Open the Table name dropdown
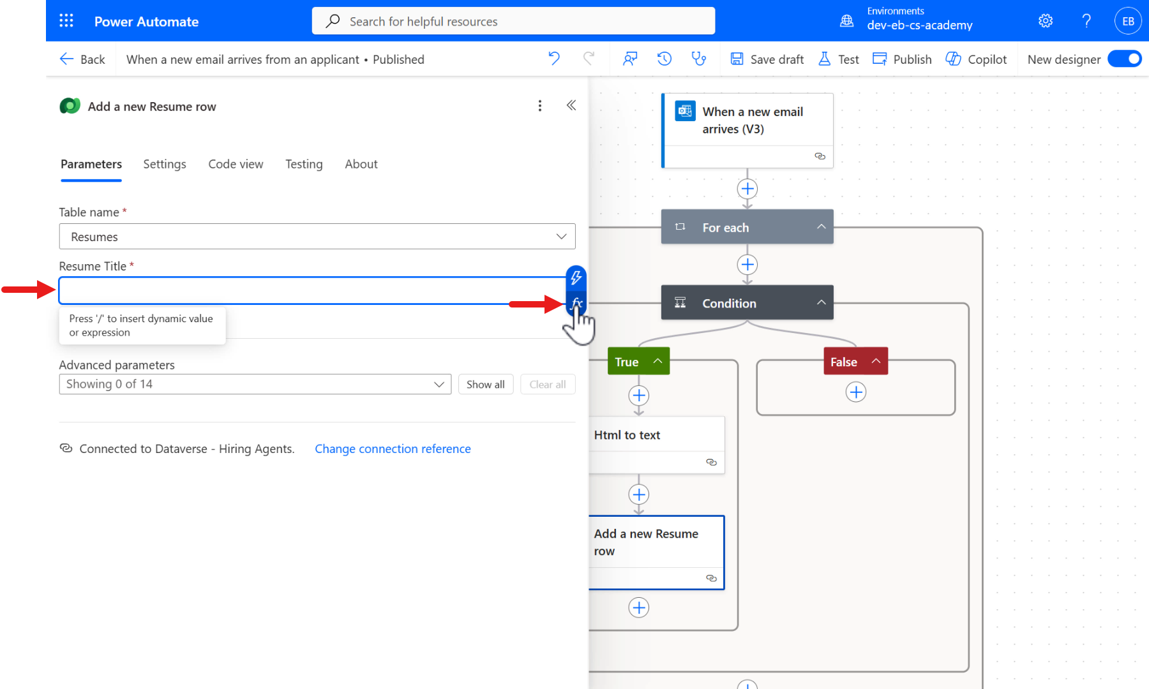 tap(561, 236)
